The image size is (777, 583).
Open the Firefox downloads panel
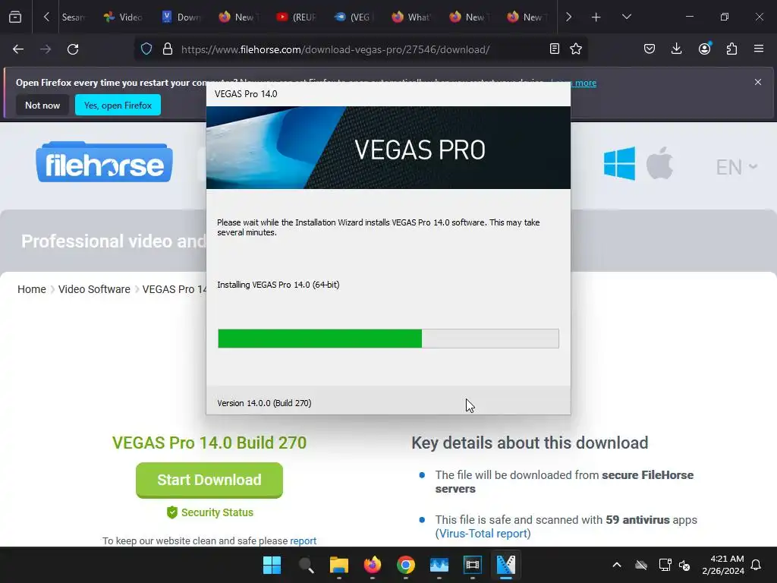(676, 49)
